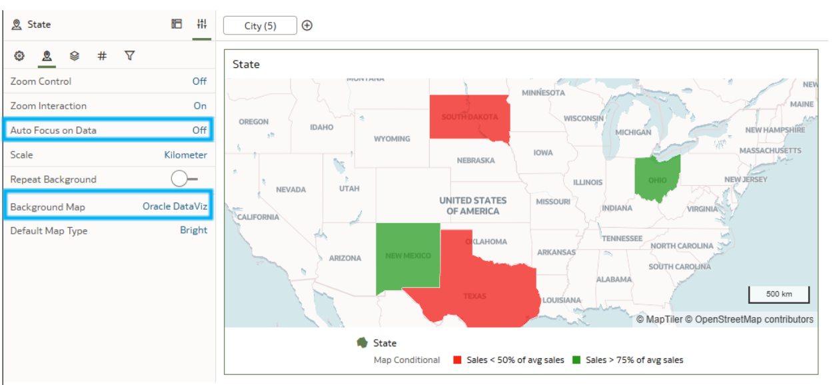833x385 pixels.
Task: Toggle the Zoom Control Off value
Action: 199,81
